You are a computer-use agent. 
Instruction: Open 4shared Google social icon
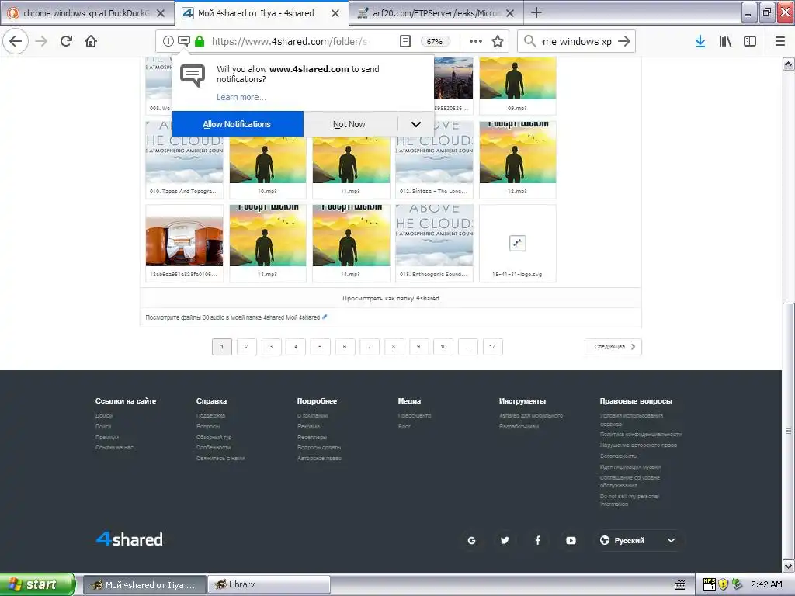(x=471, y=540)
